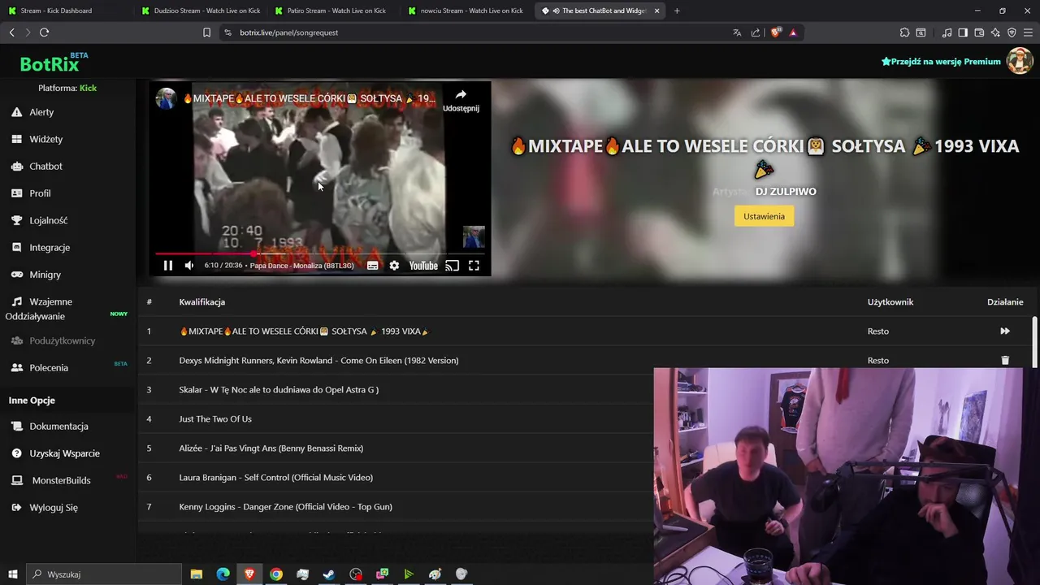Open Widżety in the sidebar

(x=45, y=139)
